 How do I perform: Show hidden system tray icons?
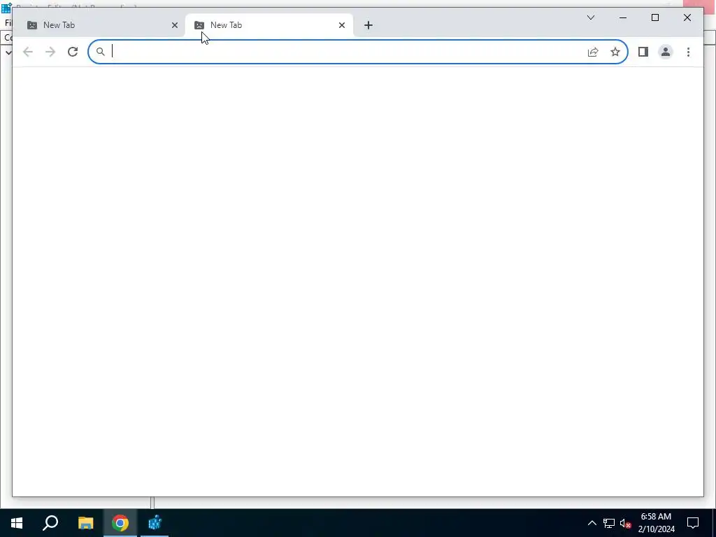(592, 523)
